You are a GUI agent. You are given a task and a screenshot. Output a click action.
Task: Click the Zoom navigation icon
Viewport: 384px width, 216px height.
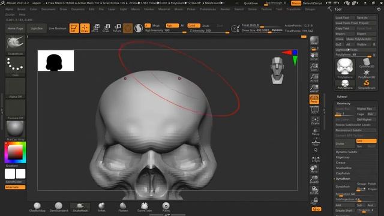pyautogui.click(x=314, y=67)
